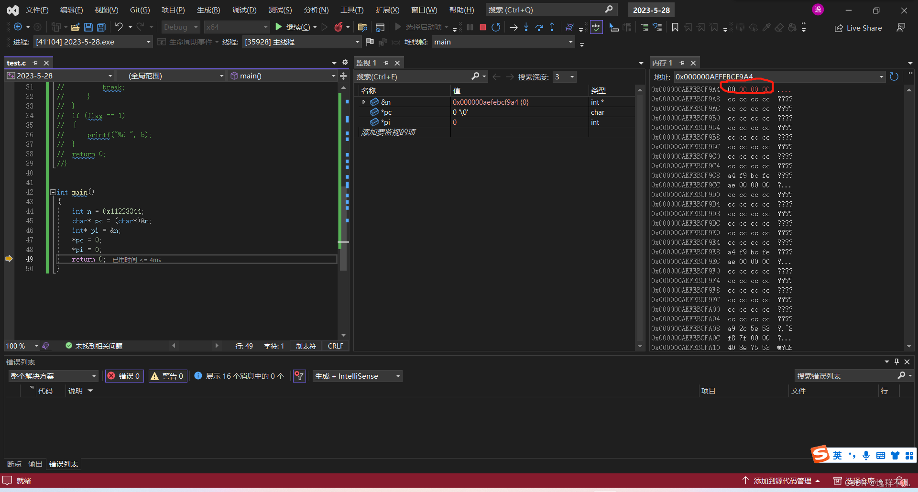The width and height of the screenshot is (918, 492).
Task: Open the 生成 + IntelliSense dropdown
Action: pyautogui.click(x=358, y=376)
